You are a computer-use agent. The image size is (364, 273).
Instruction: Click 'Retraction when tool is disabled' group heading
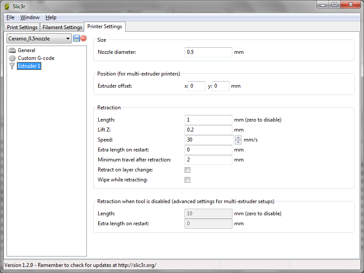click(x=186, y=201)
